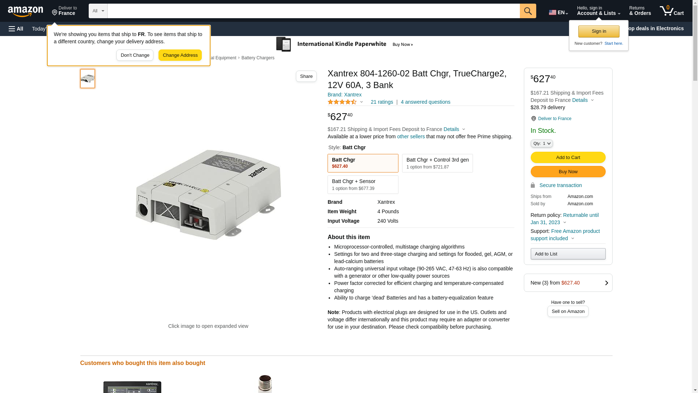
Task: Select Batt Chgr + Sensor style
Action: [362, 184]
